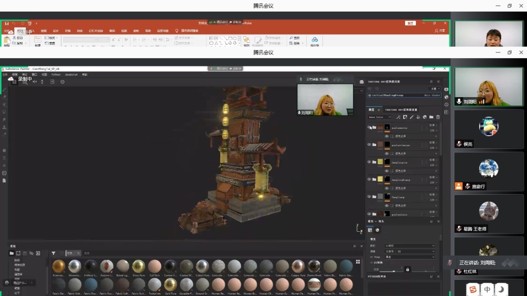The height and width of the screenshot is (296, 527).
Task: Click the filter funnel icon in assets panel
Action: [53, 253]
